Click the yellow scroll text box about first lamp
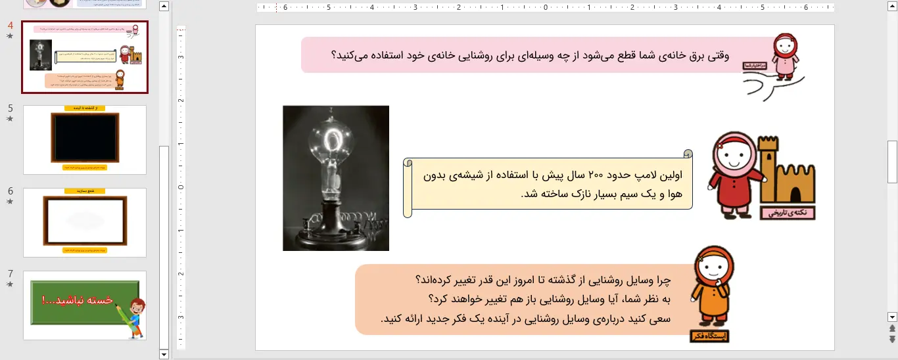898x360 pixels. pos(549,185)
